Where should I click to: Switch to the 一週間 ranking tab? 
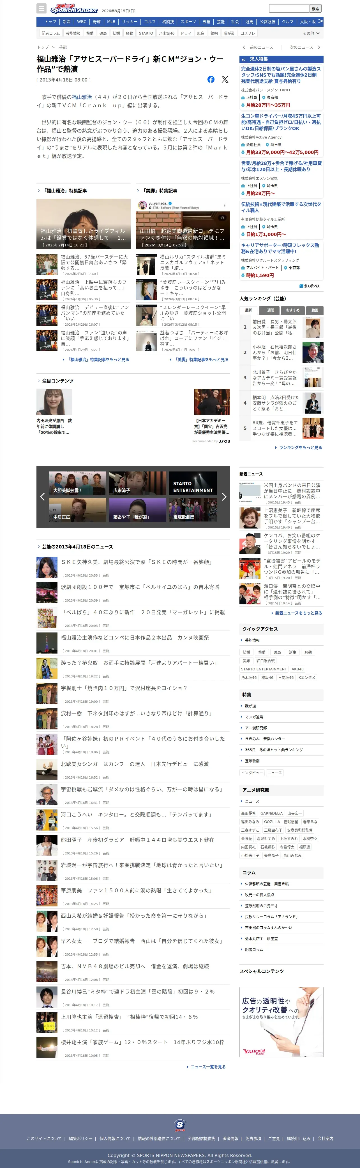point(269,310)
